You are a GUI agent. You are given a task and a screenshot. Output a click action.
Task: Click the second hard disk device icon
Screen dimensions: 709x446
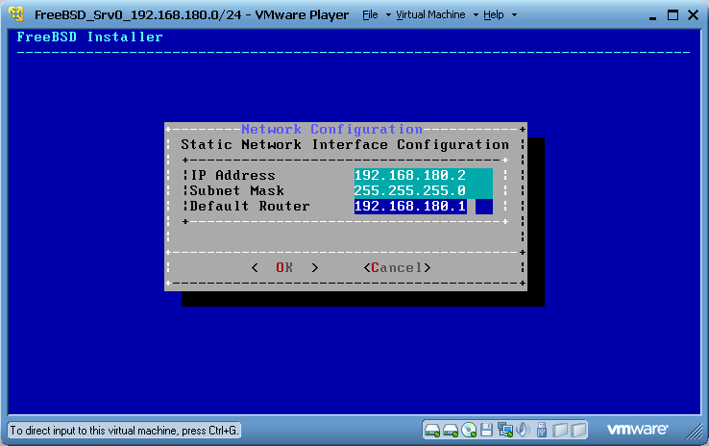(451, 431)
